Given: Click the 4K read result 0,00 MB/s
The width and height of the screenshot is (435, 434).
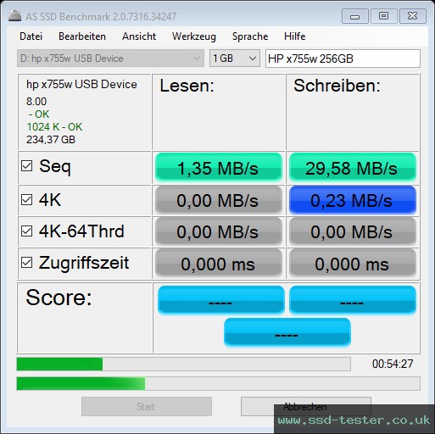Looking at the screenshot, I should click(219, 200).
